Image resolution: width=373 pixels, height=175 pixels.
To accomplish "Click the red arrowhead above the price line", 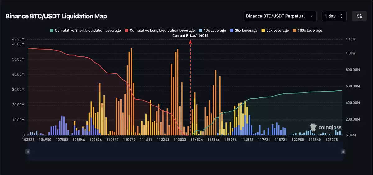I will pos(191,45).
